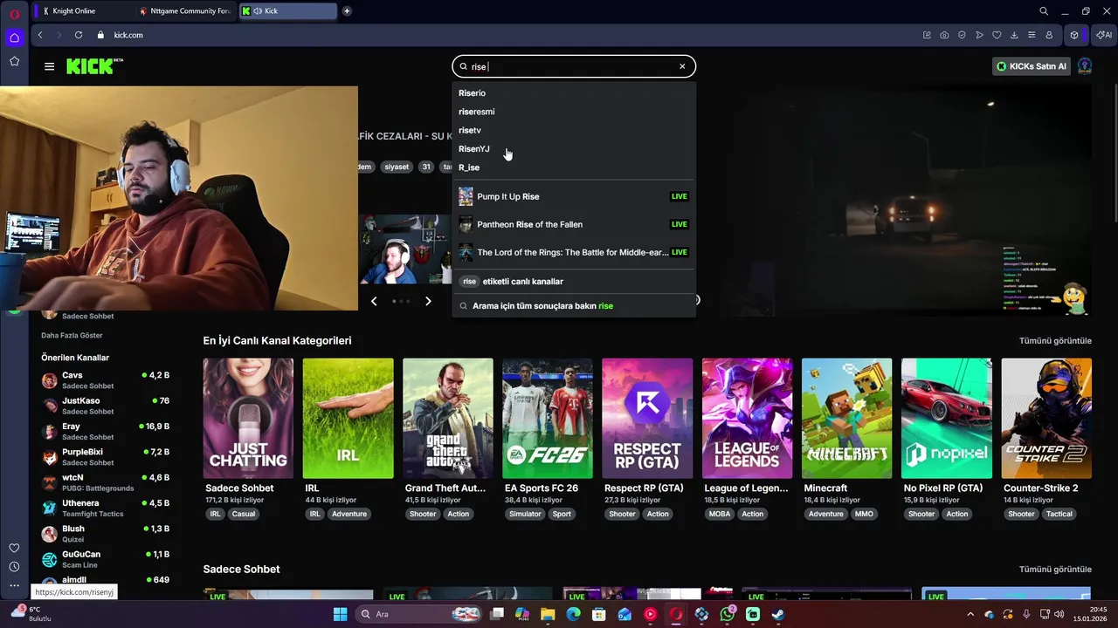Click heart bookmark icon in address bar
This screenshot has height=628, width=1118.
click(997, 35)
